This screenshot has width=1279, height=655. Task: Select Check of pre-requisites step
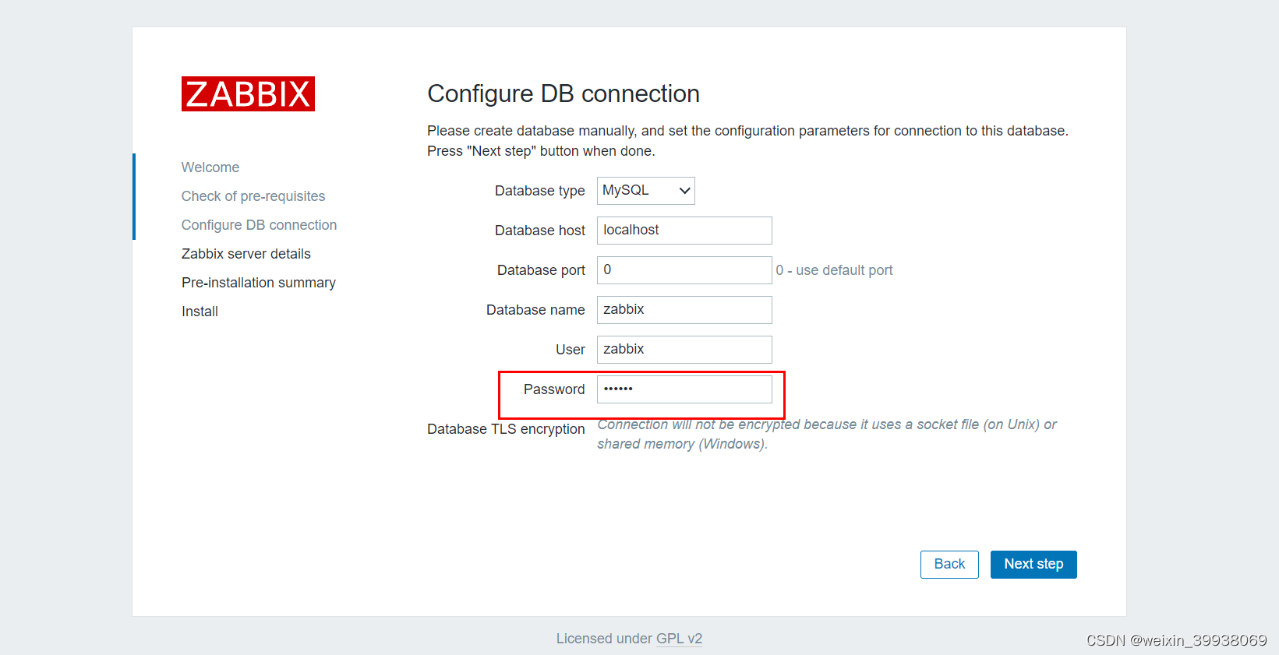point(253,196)
